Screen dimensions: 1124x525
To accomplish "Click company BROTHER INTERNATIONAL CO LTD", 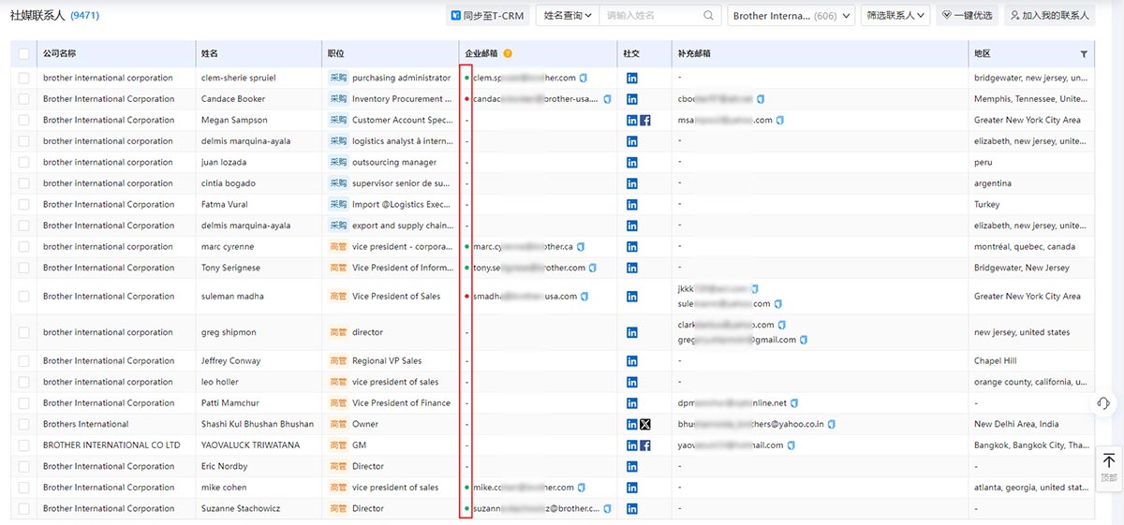I will (111, 445).
